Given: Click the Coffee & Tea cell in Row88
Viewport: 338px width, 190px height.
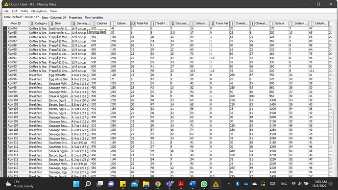Looking at the screenshot, I should click(39, 46).
